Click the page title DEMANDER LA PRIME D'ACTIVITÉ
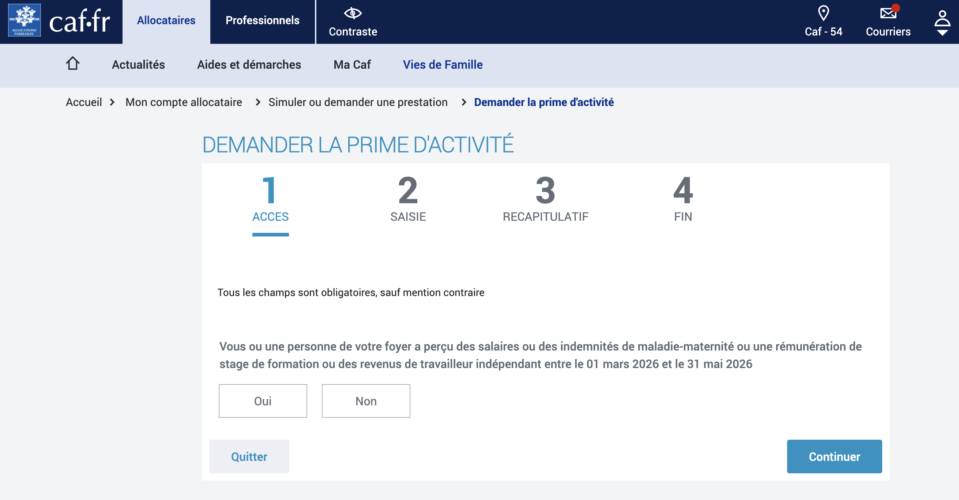 (358, 144)
